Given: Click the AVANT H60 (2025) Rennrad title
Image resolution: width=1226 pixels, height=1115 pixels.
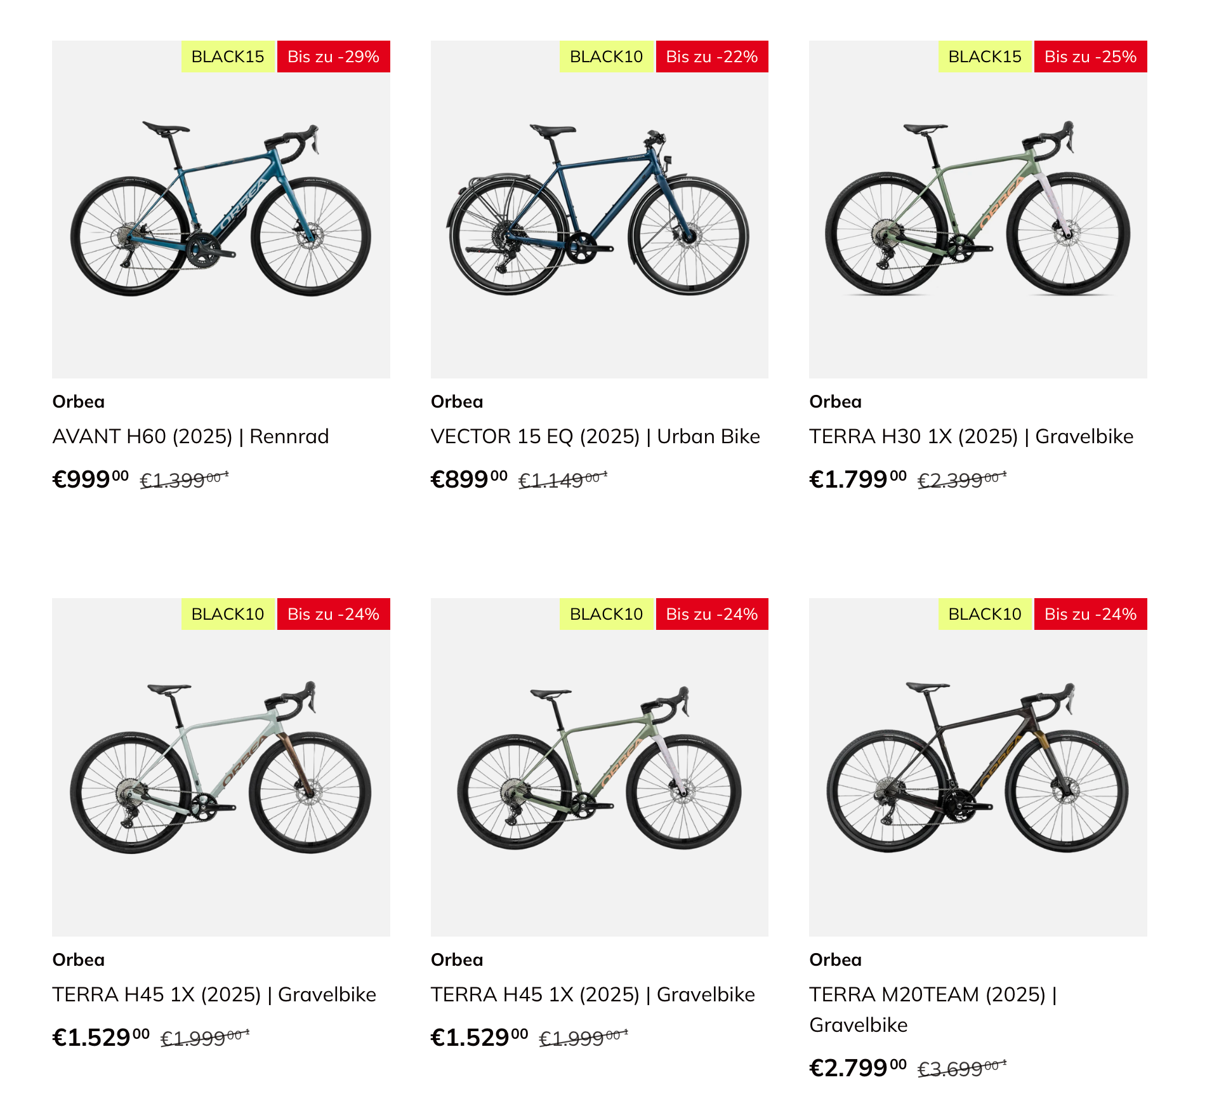Looking at the screenshot, I should pos(190,436).
